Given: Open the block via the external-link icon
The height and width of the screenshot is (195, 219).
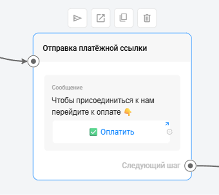Looking at the screenshot, I should tap(100, 18).
